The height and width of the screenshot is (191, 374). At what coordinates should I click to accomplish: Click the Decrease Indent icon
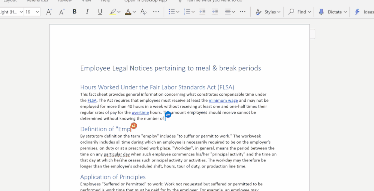[x=202, y=12]
